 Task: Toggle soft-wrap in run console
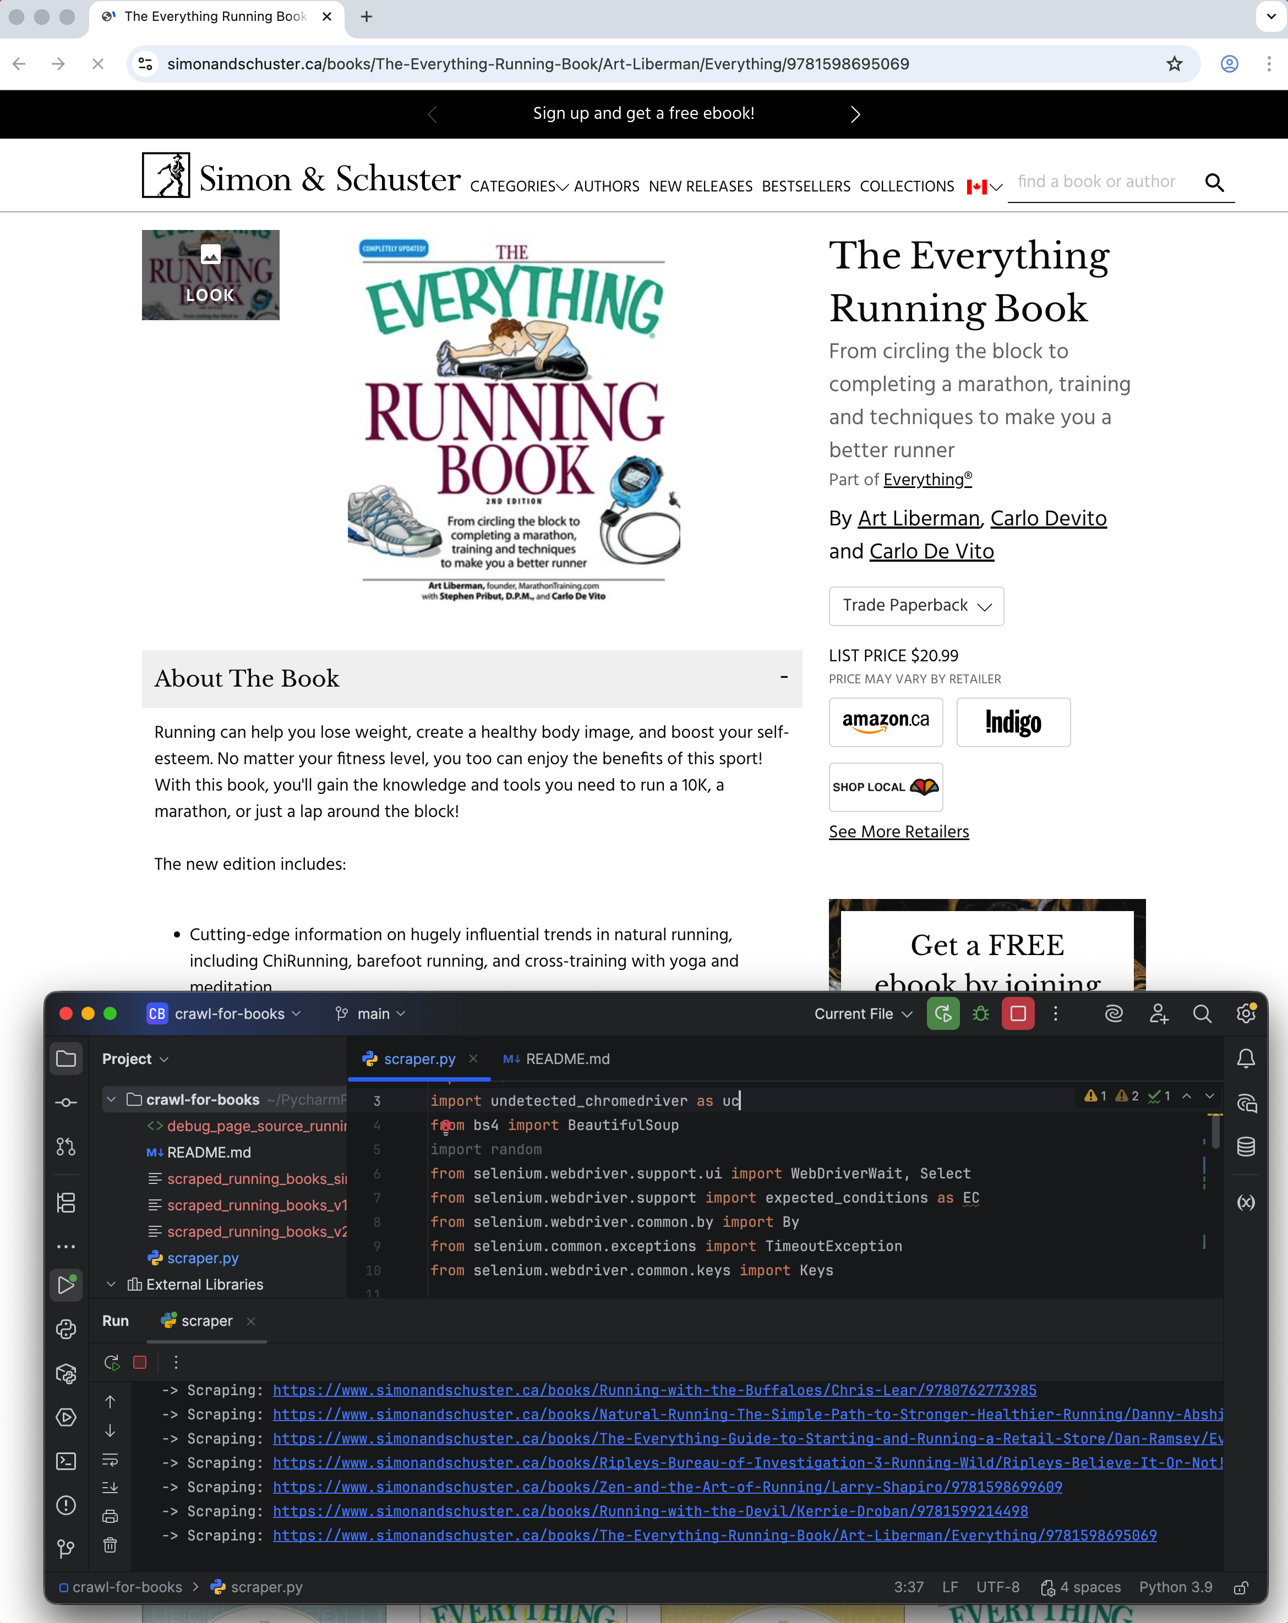(x=110, y=1460)
